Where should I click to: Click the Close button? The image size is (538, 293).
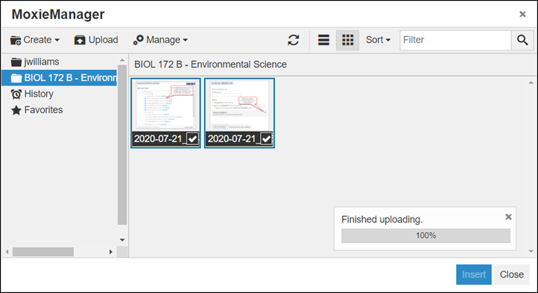pyautogui.click(x=512, y=274)
